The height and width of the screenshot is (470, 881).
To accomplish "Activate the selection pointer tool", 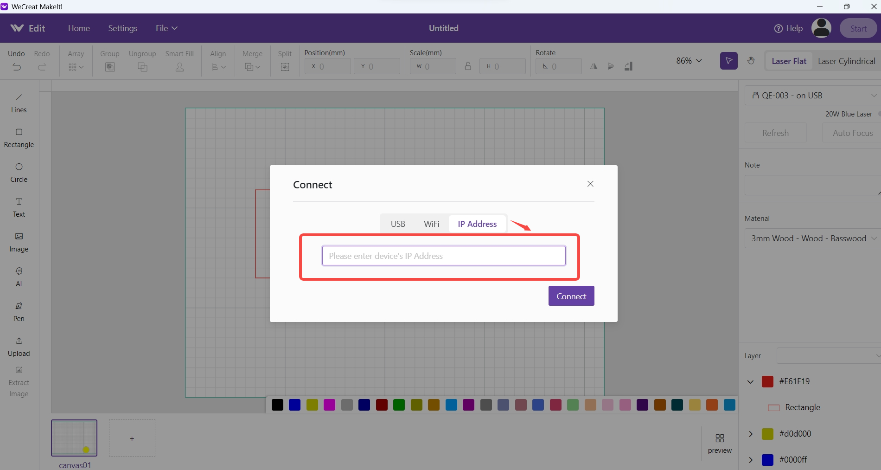I will 729,61.
